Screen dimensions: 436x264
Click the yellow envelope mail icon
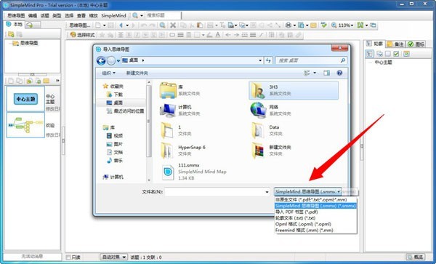tap(313, 25)
